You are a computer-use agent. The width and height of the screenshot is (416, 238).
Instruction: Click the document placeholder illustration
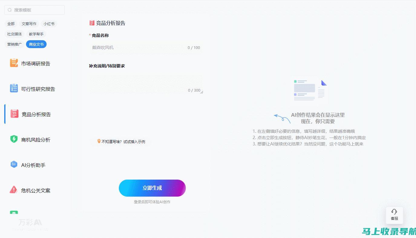pyautogui.click(x=310, y=90)
